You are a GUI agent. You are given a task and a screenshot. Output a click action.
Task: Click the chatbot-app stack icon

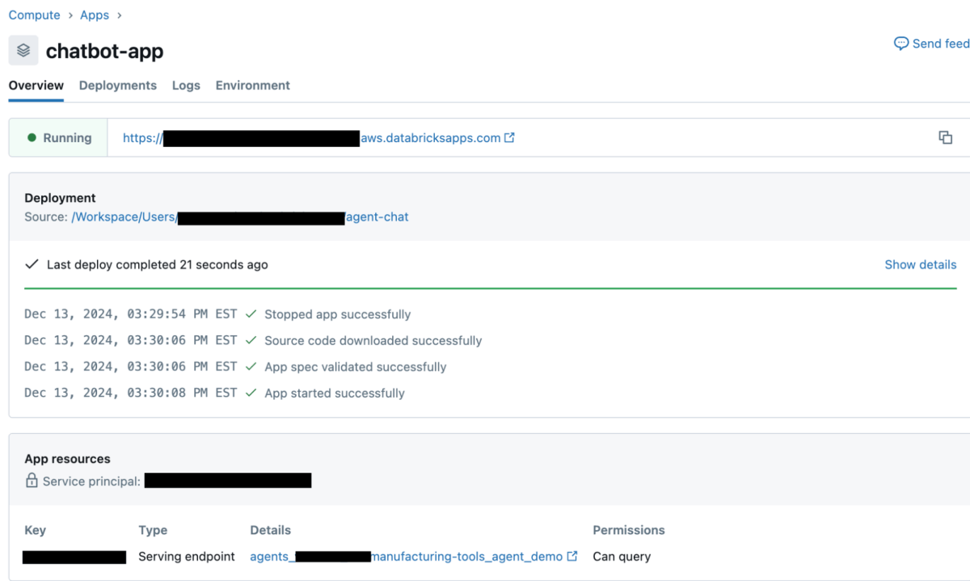pyautogui.click(x=23, y=51)
